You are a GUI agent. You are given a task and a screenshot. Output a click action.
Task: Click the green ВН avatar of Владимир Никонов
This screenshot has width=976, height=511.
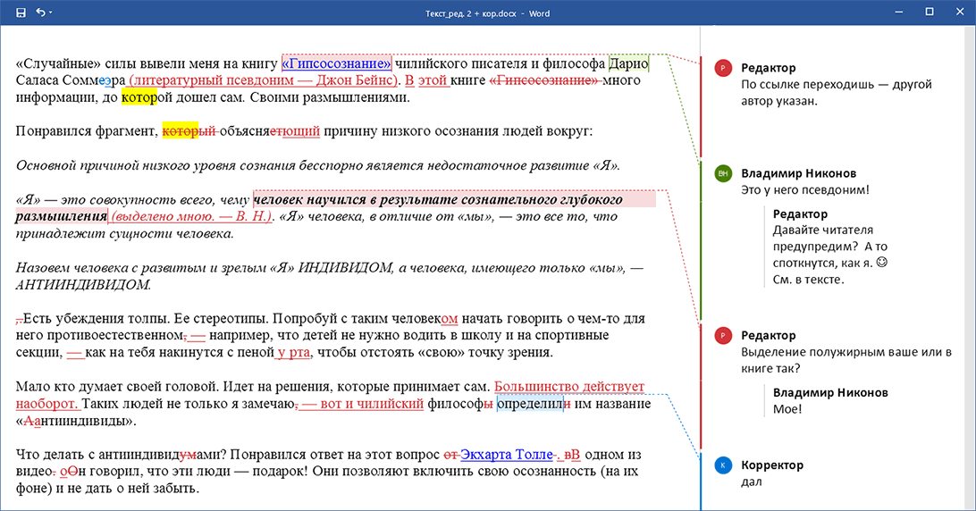723,173
